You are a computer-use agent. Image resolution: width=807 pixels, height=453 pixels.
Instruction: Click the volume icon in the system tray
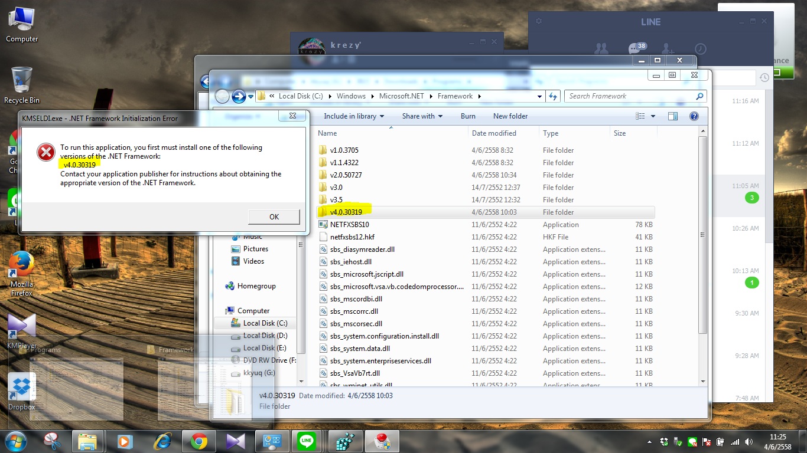[749, 441]
